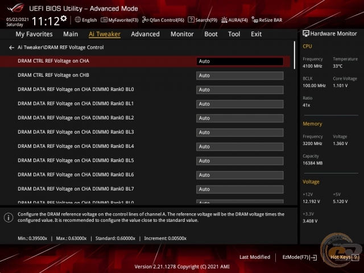Click the info icon in help area
Image resolution: width=364 pixels, height=273 pixels.
9,217
